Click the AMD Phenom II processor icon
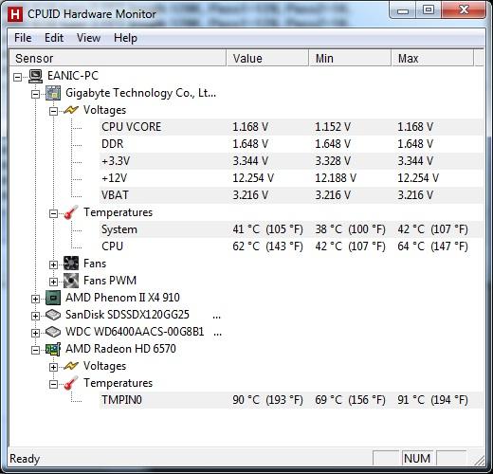Screen dimensions: 493x474 tap(53, 298)
